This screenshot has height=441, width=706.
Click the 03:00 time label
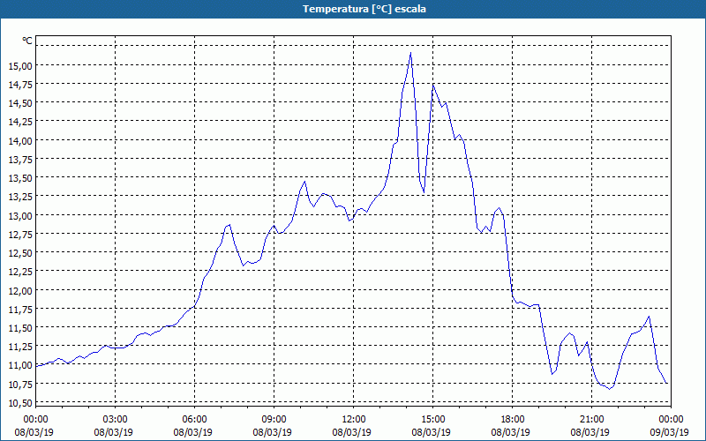116,420
